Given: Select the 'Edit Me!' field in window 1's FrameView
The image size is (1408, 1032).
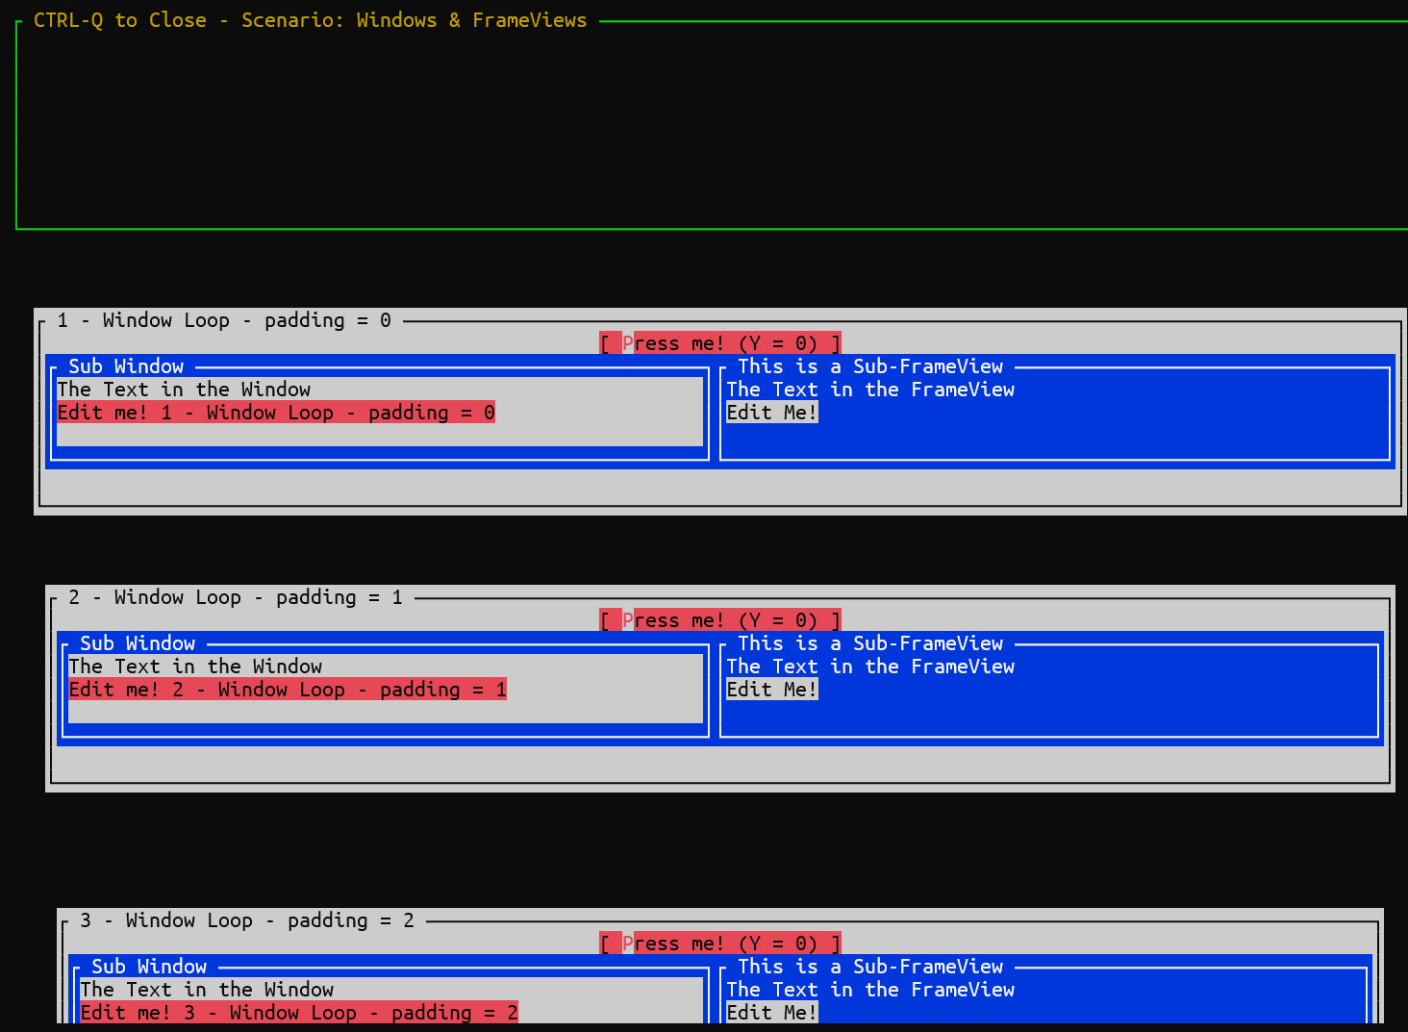Looking at the screenshot, I should coord(770,412).
